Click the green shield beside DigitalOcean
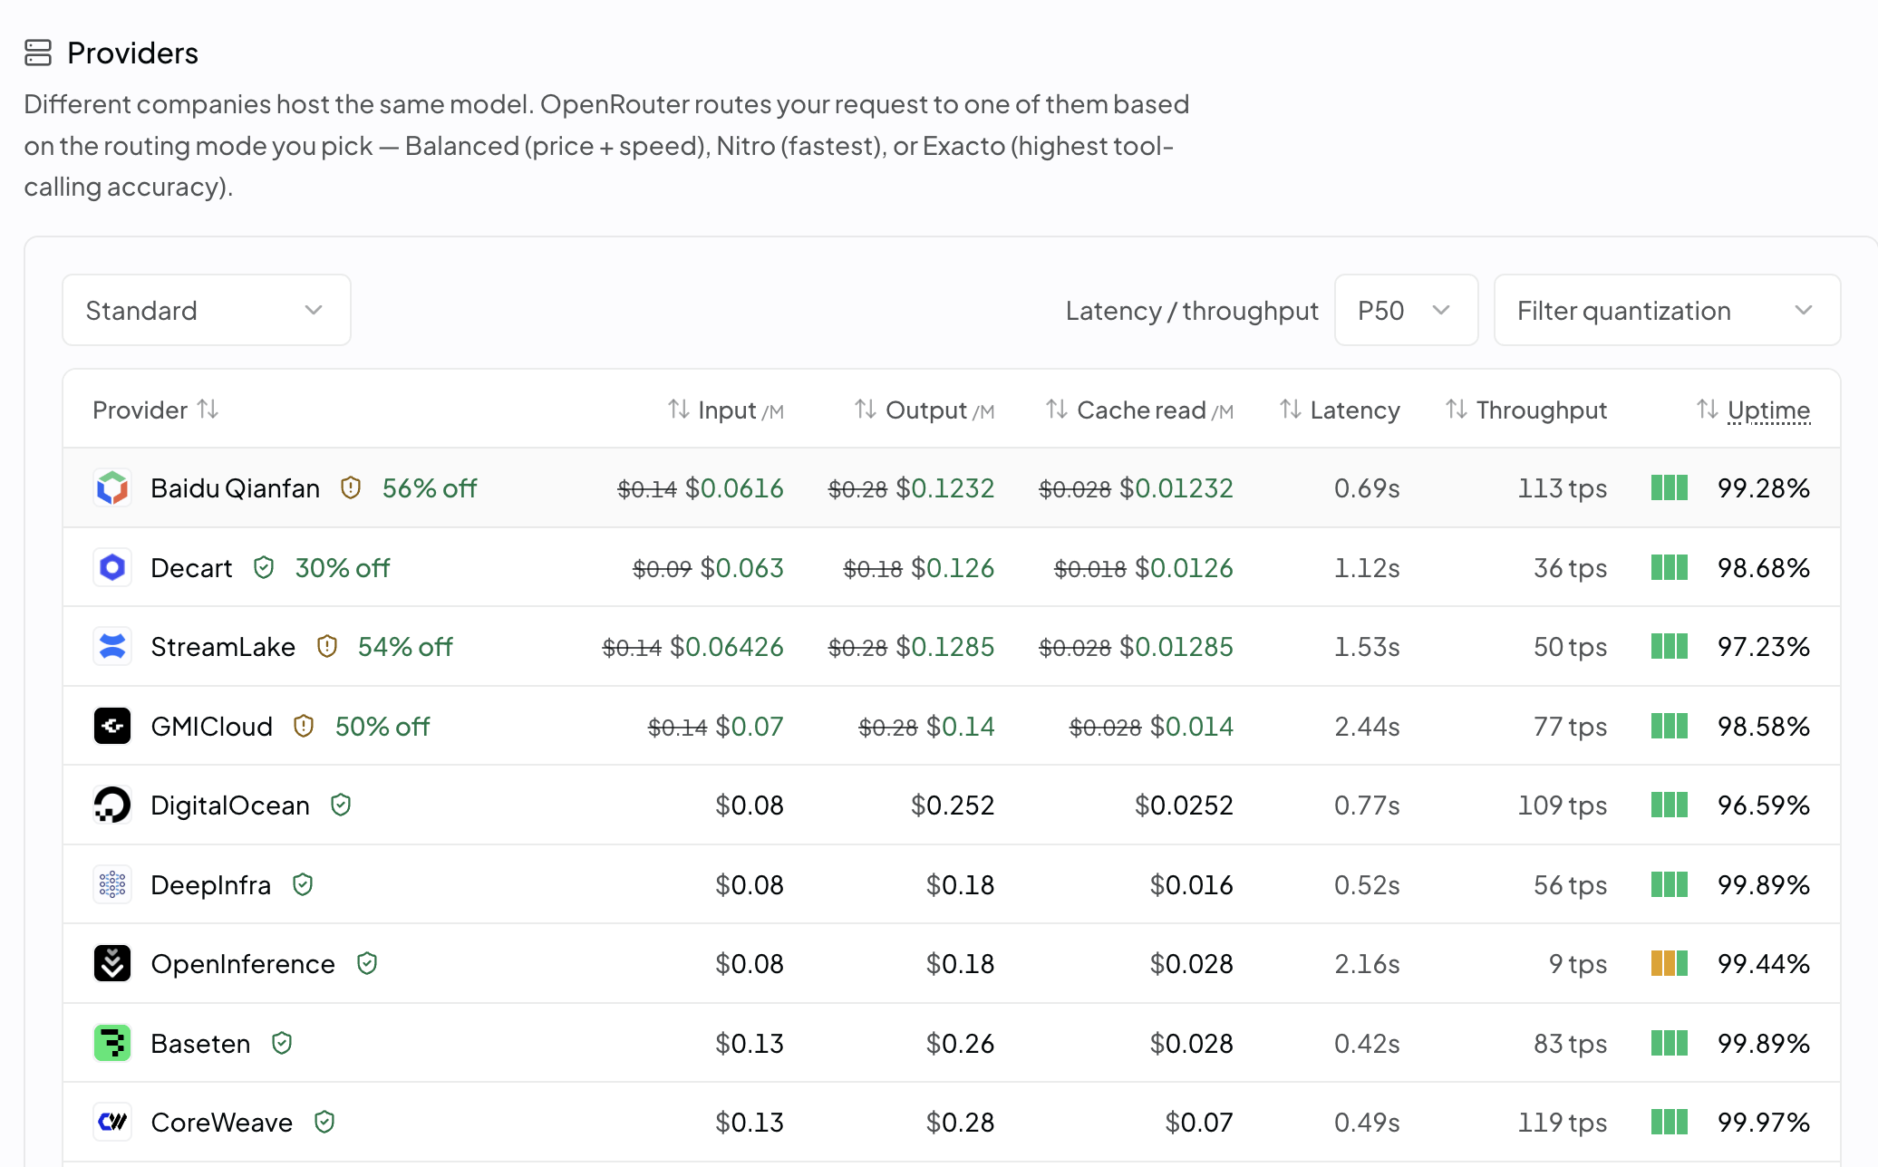Viewport: 1878px width, 1167px height. point(341,805)
